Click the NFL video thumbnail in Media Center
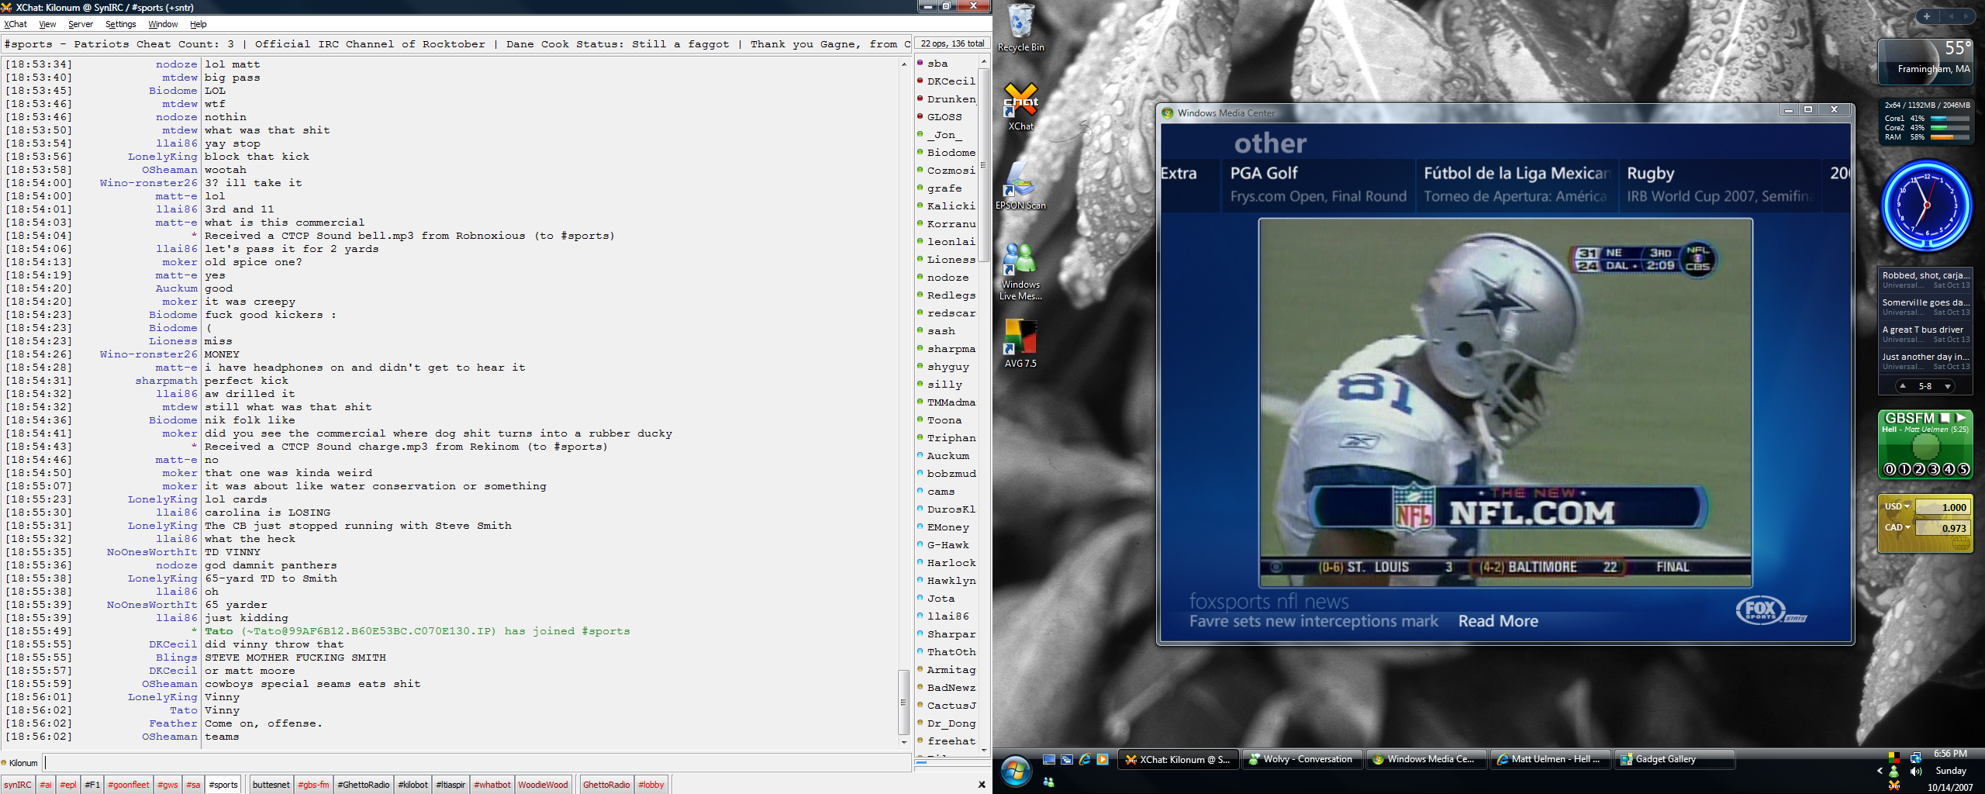 [1505, 402]
